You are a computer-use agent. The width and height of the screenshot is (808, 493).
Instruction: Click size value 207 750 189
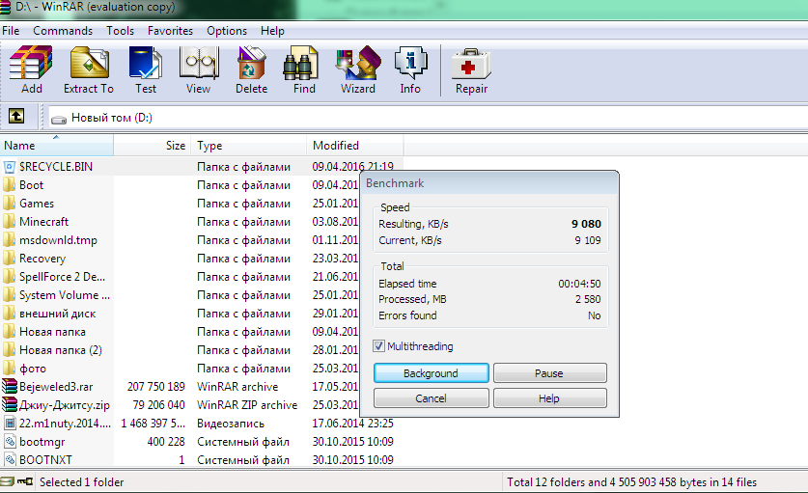click(156, 386)
